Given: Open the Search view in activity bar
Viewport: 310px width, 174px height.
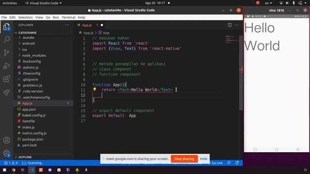Looking at the screenshot, I should tap(6, 40).
